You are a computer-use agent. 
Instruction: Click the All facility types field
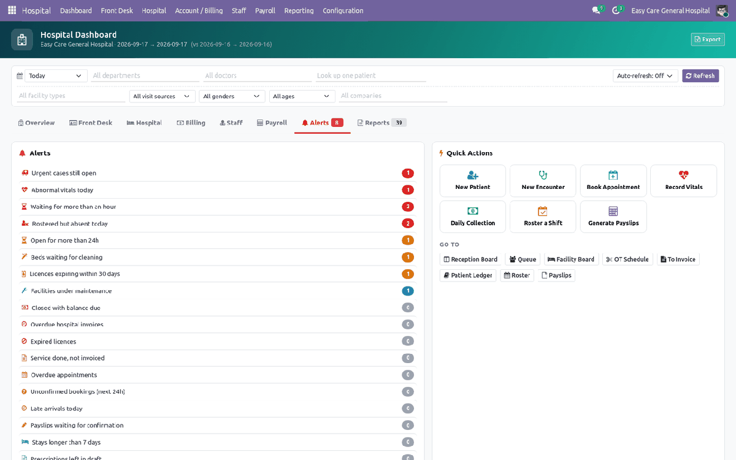click(x=71, y=96)
